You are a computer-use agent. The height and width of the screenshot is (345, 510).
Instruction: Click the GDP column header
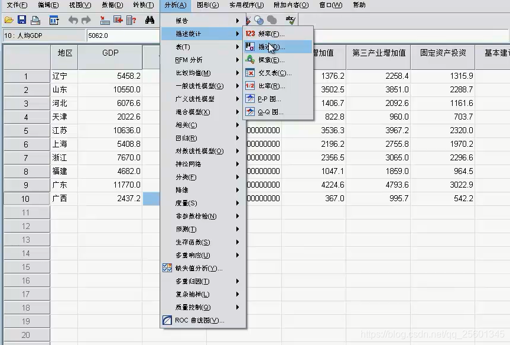(x=110, y=57)
